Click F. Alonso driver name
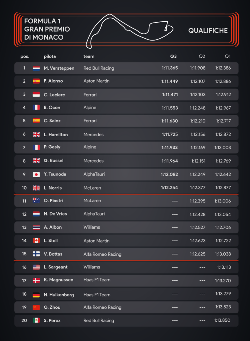The height and width of the screenshot is (341, 250). coord(53,81)
